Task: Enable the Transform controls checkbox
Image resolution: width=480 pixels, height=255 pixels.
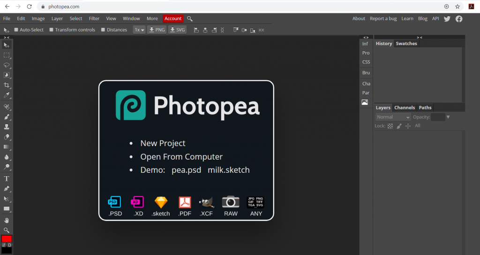Action: pyautogui.click(x=52, y=30)
